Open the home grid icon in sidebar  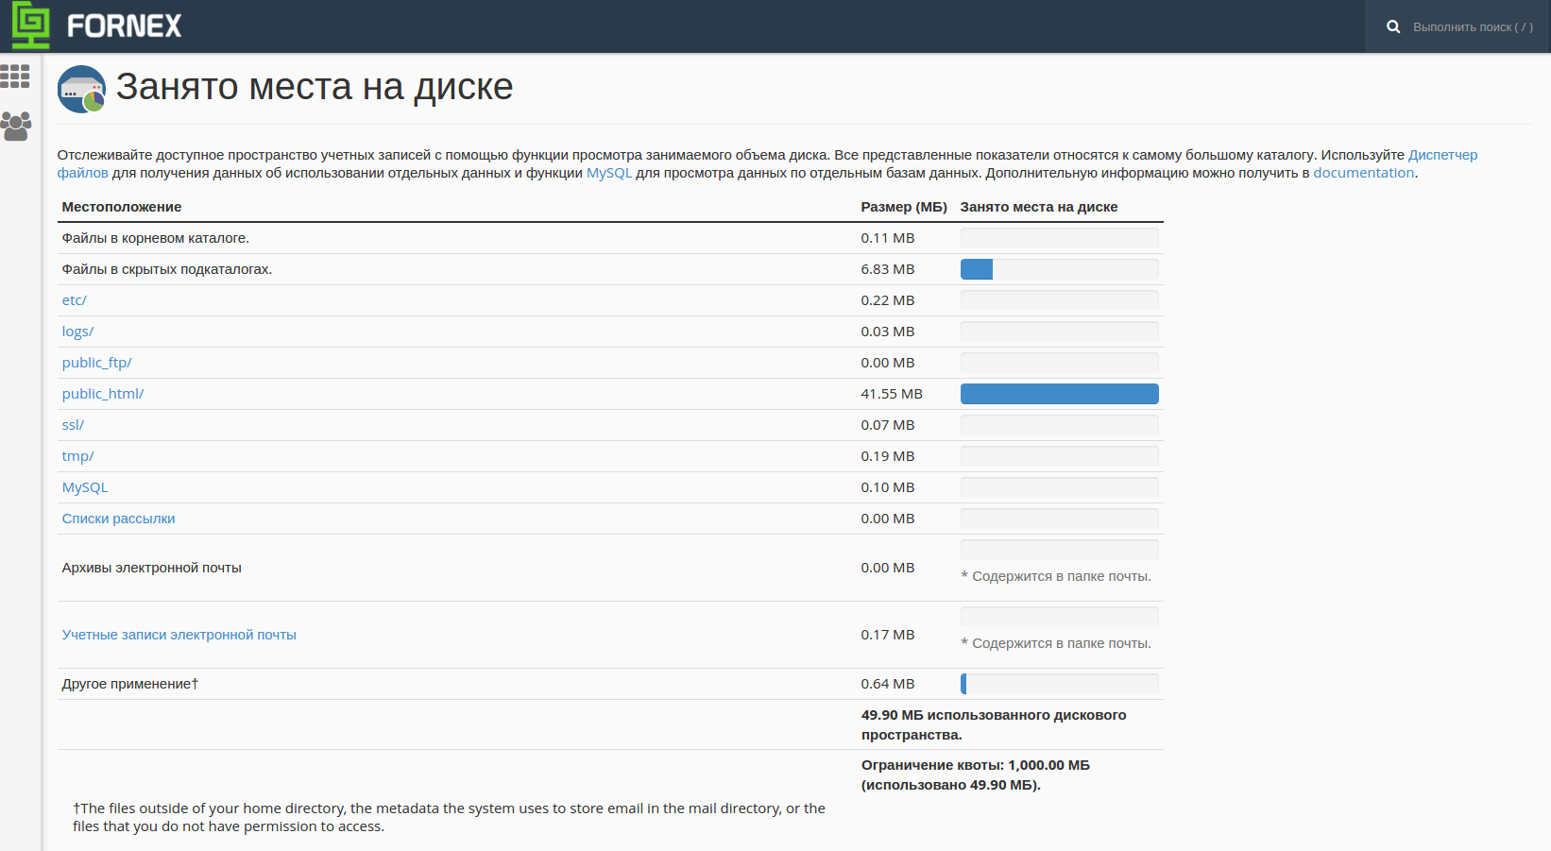click(15, 76)
